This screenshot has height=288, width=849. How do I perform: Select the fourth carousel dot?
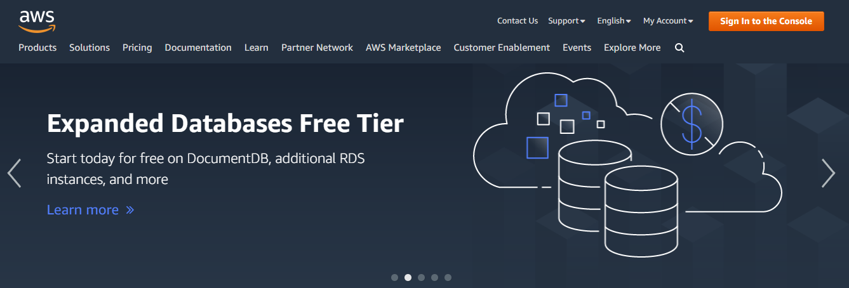coord(434,277)
